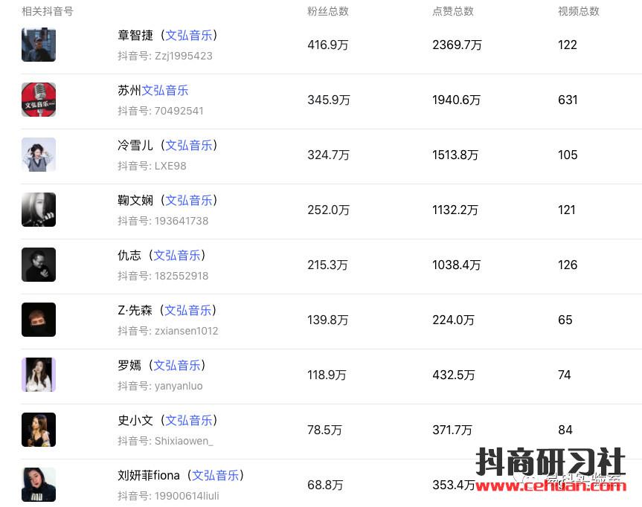Click the 点赞总数 column header

[x=452, y=11]
